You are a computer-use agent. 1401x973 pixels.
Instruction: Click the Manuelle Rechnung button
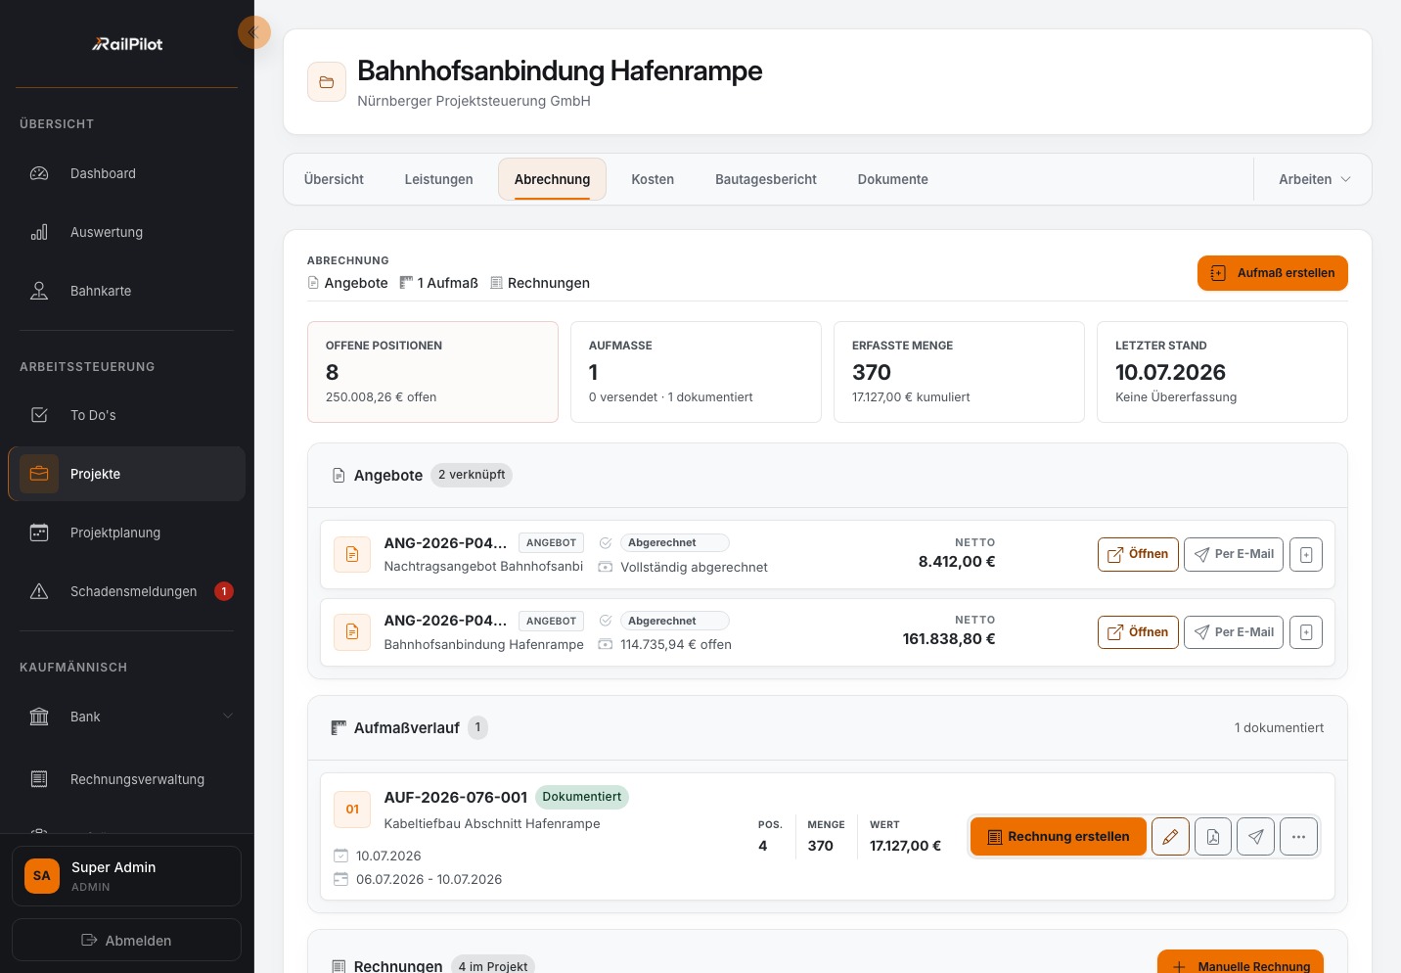pos(1241,965)
